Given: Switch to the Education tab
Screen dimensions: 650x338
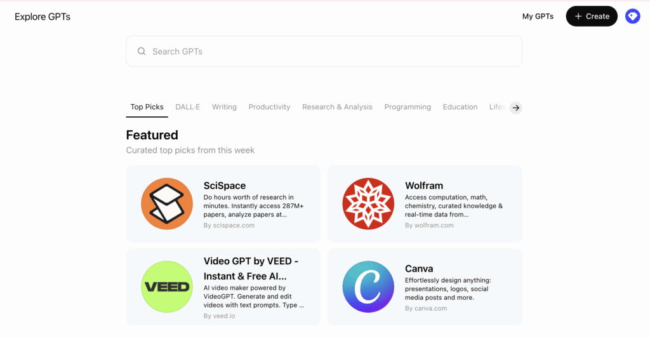Looking at the screenshot, I should pyautogui.click(x=460, y=107).
